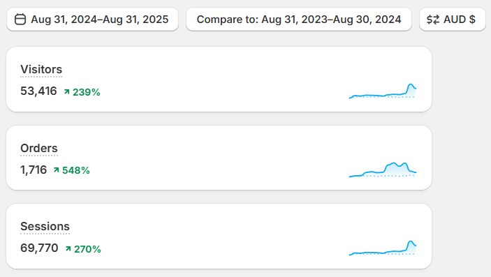Click the 548% orders change indicator

coord(72,170)
